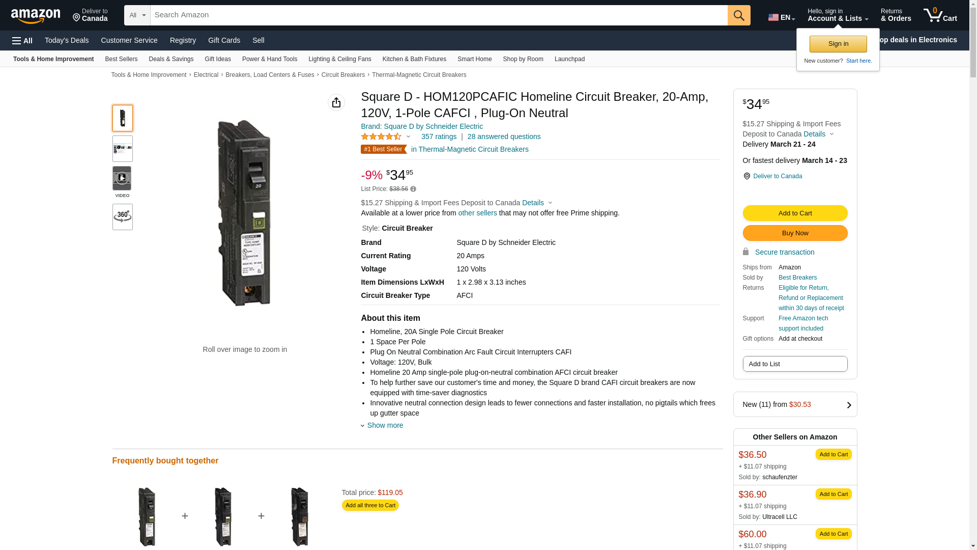Click the search magnifier button
The height and width of the screenshot is (550, 977).
(x=739, y=15)
